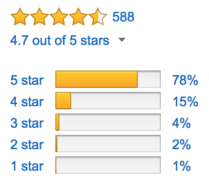Screen dimensions: 209x187
Task: Expand the rating dropdown arrow
Action: click(x=122, y=40)
